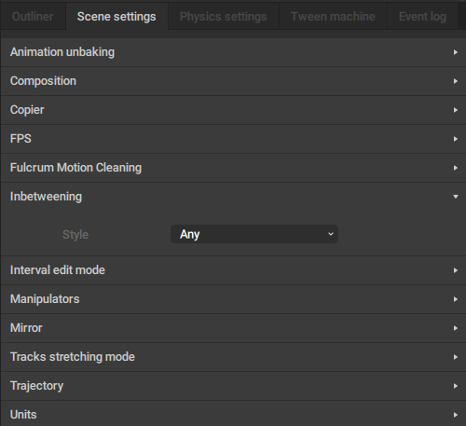Image resolution: width=466 pixels, height=426 pixels.
Task: Expand the Trajectory section
Action: [233, 386]
